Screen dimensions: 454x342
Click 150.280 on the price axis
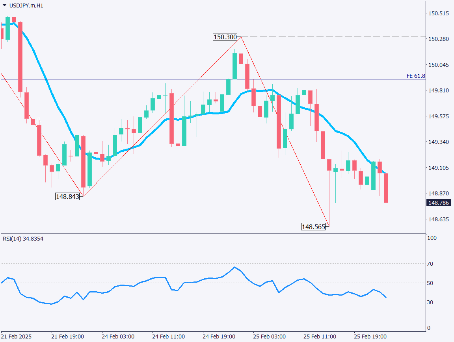point(438,39)
